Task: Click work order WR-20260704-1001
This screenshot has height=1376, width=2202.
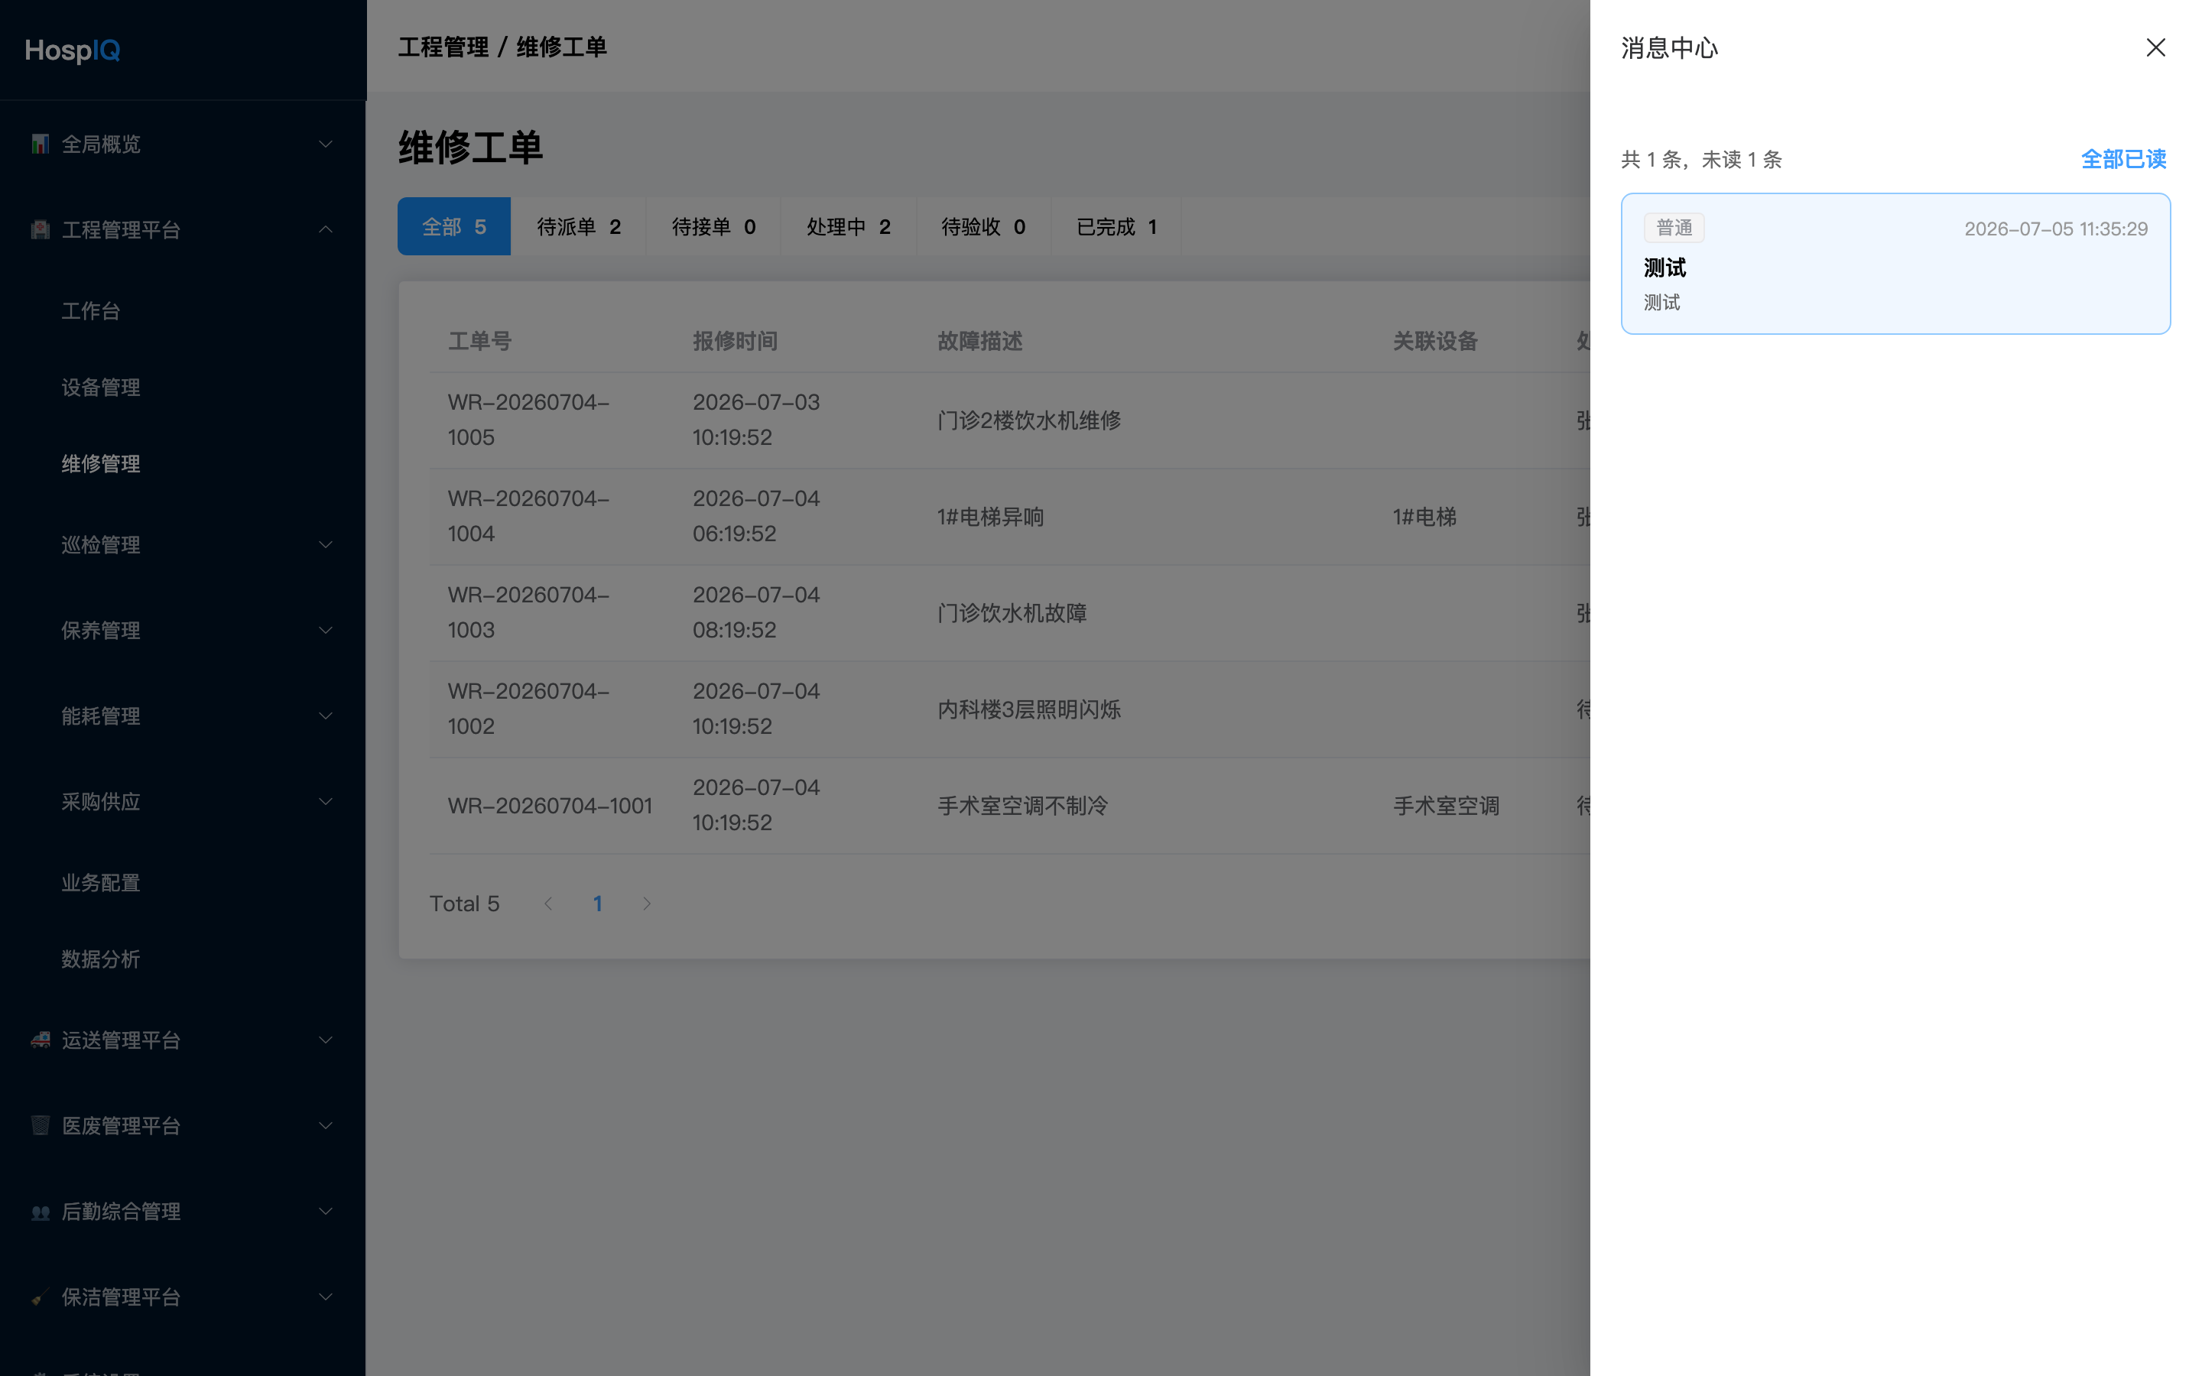Action: tap(550, 806)
